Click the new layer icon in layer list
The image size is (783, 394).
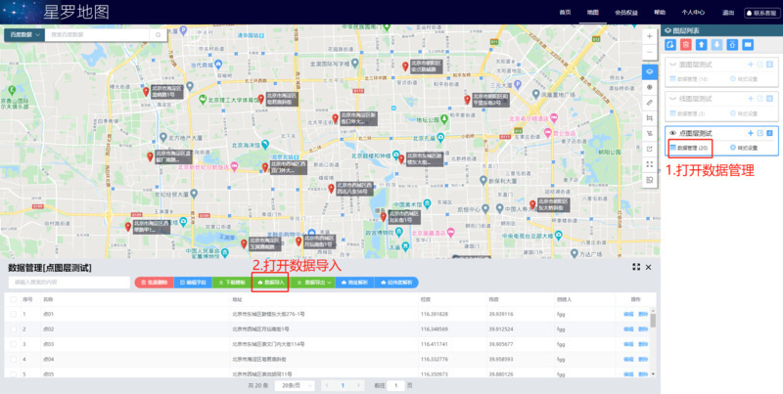point(670,45)
